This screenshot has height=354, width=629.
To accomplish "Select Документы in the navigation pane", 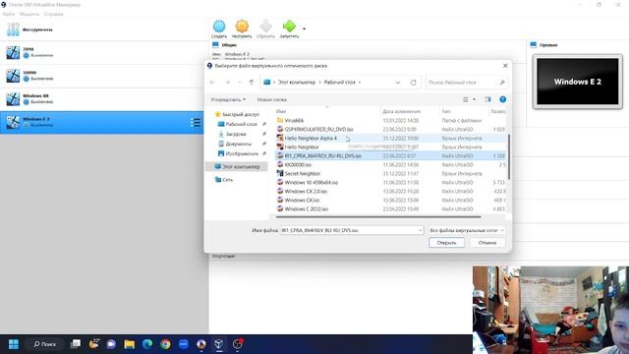I will (x=235, y=144).
